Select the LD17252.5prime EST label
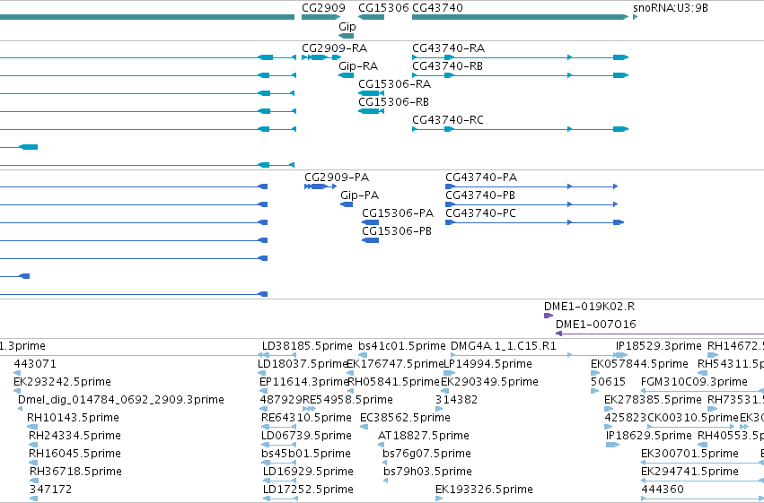Screen dimensions: 764x503 (308, 490)
